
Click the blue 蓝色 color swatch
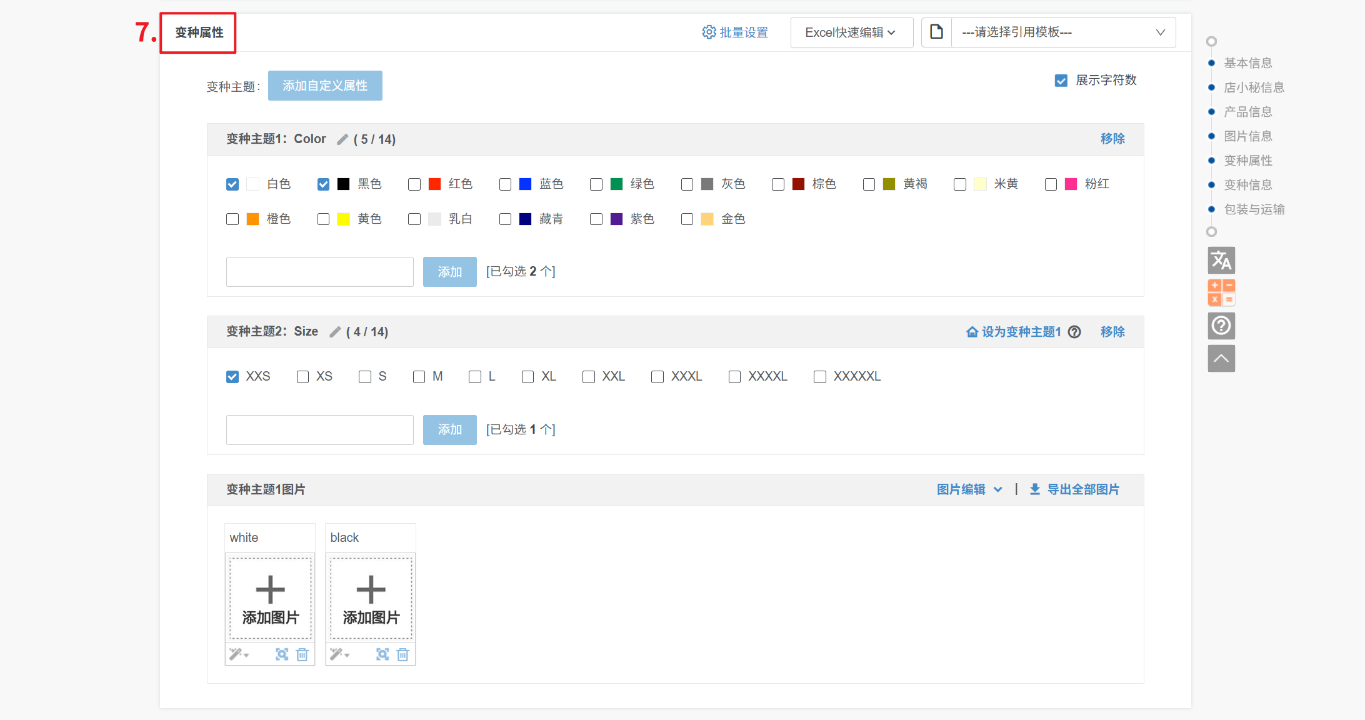coord(525,184)
